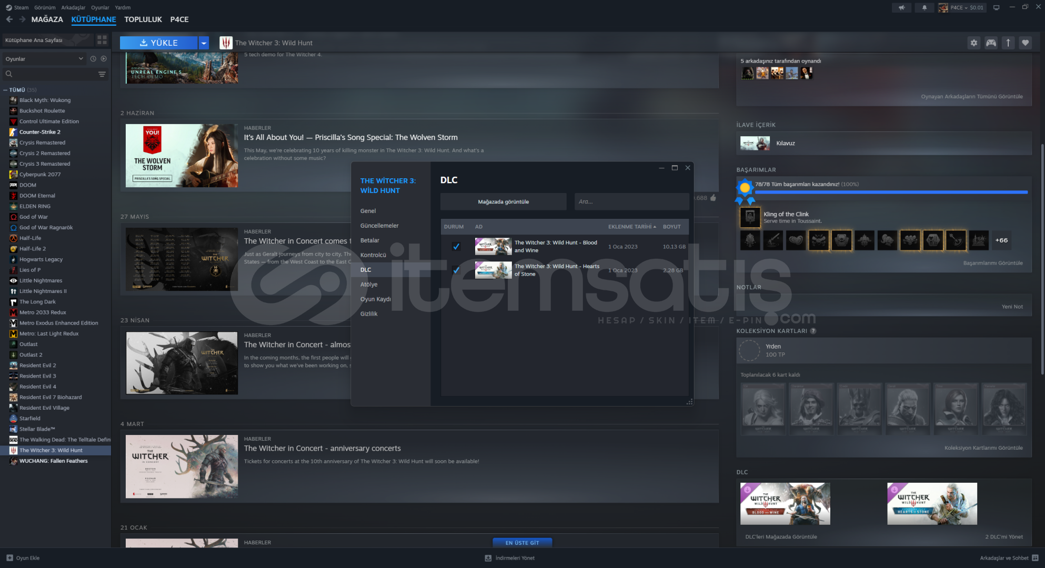Select Gizlilik in properties dialog
The width and height of the screenshot is (1045, 568).
click(369, 314)
